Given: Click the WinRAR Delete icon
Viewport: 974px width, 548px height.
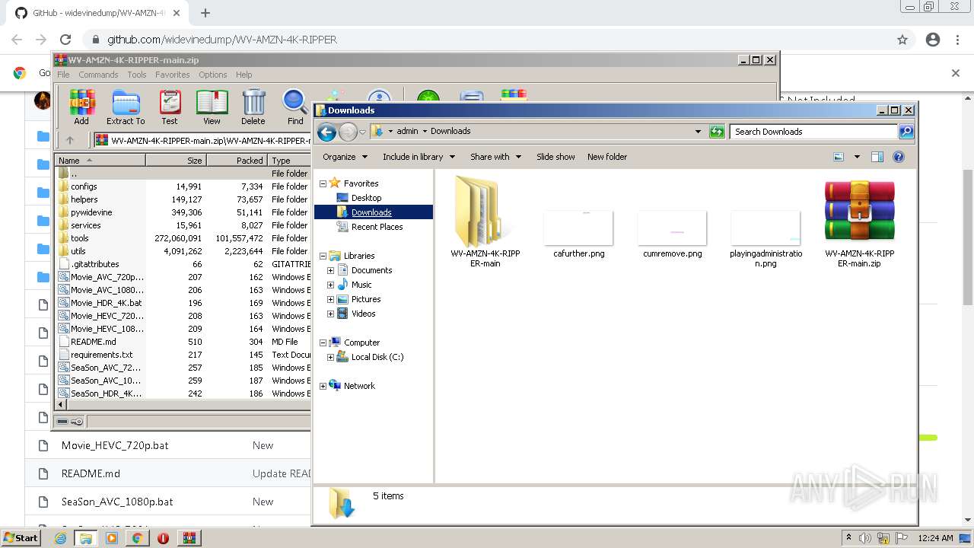Looking at the screenshot, I should click(x=253, y=107).
